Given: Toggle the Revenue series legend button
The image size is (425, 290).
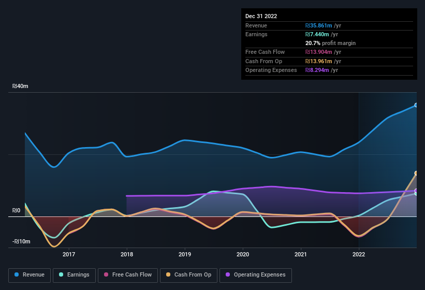Looking at the screenshot, I should (x=30, y=275).
